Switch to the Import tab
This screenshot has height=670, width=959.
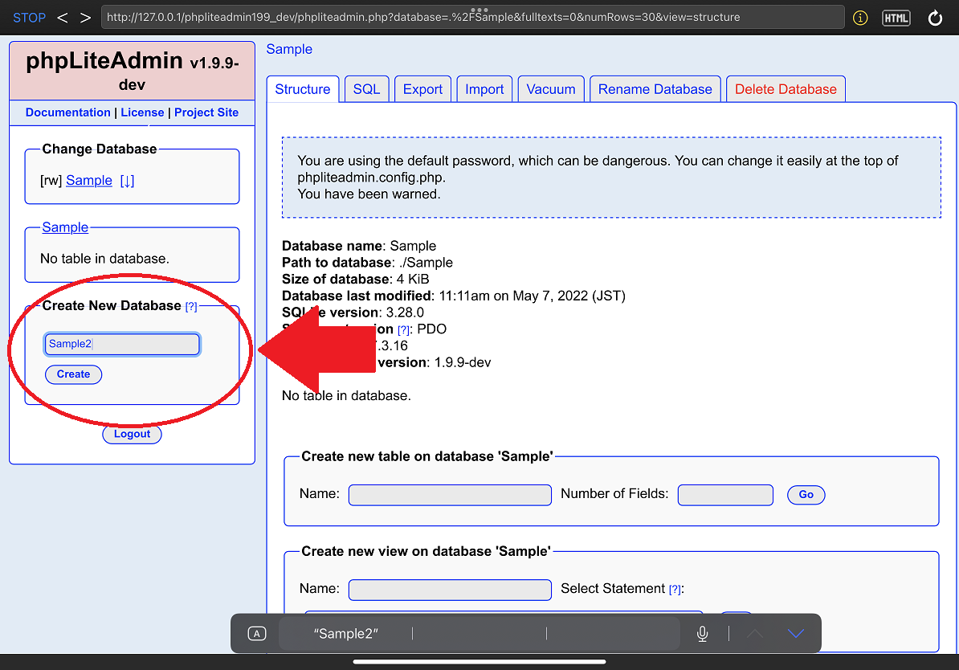(x=484, y=89)
